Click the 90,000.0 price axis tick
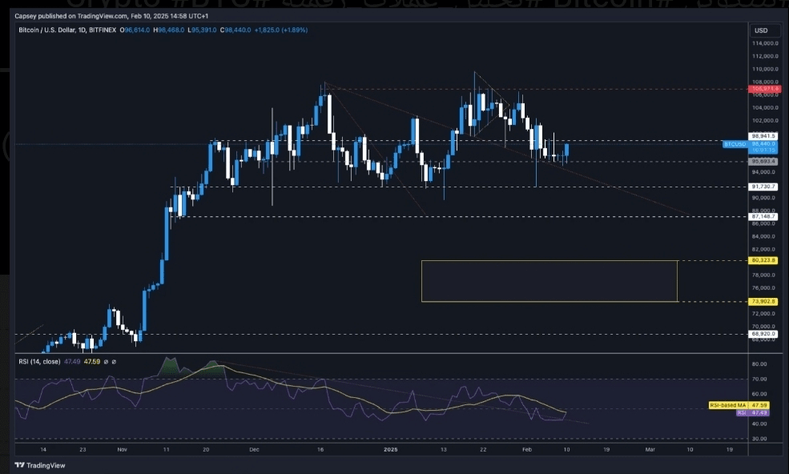 [x=765, y=198]
